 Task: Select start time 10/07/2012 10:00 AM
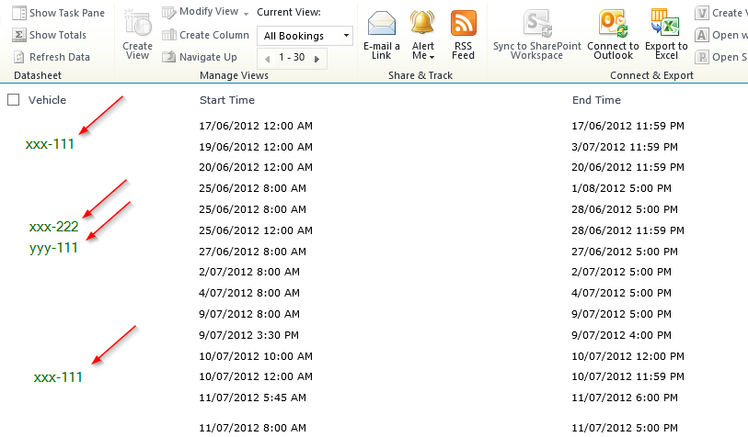pyautogui.click(x=256, y=356)
